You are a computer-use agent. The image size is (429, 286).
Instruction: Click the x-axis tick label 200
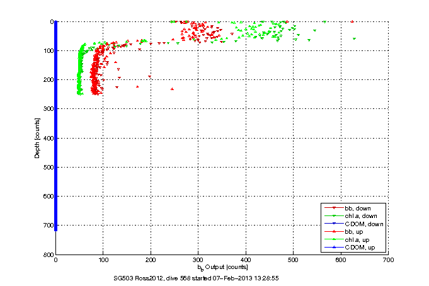click(x=151, y=260)
